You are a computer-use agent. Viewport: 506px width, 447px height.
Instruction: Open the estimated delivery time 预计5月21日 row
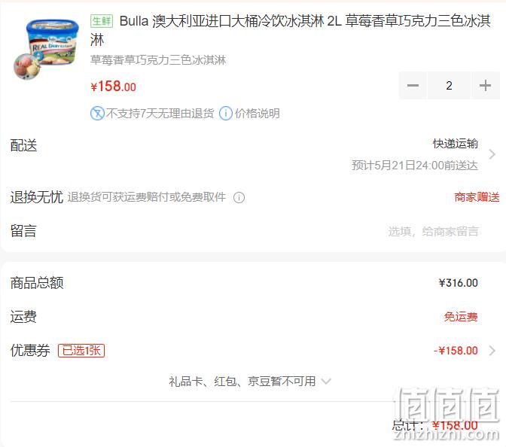click(415, 165)
